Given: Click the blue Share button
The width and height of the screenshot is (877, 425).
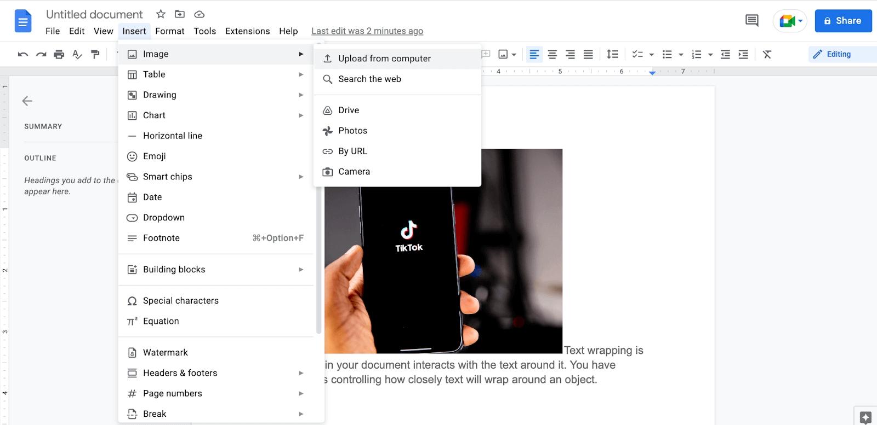Looking at the screenshot, I should click(842, 21).
